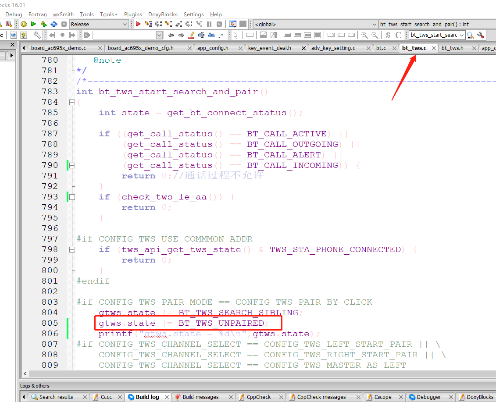This screenshot has width=496, height=402.
Task: Run the project with green play icon
Action: coord(33,24)
